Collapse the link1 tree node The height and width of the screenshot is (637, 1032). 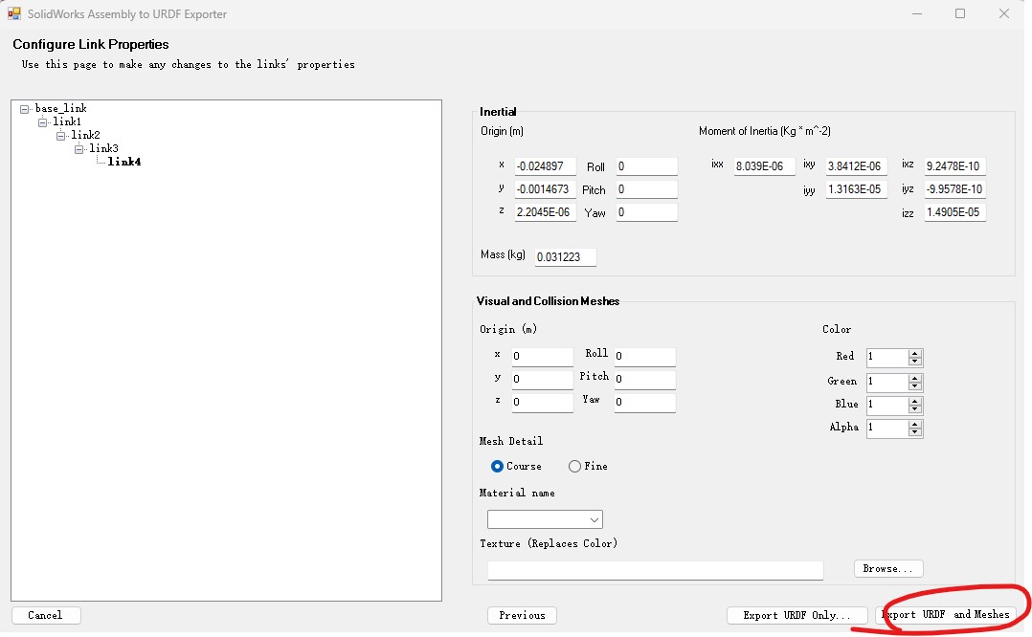pyautogui.click(x=43, y=123)
